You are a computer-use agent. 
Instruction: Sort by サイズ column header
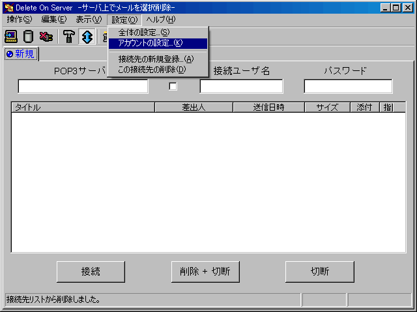[327, 107]
